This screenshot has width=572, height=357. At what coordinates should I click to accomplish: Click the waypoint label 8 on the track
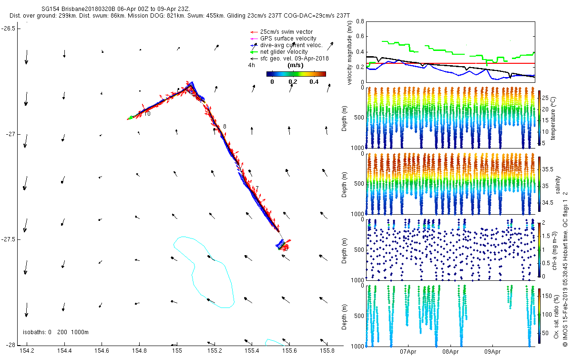225,126
